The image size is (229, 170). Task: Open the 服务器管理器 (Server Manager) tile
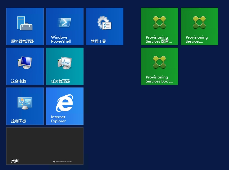25,26
